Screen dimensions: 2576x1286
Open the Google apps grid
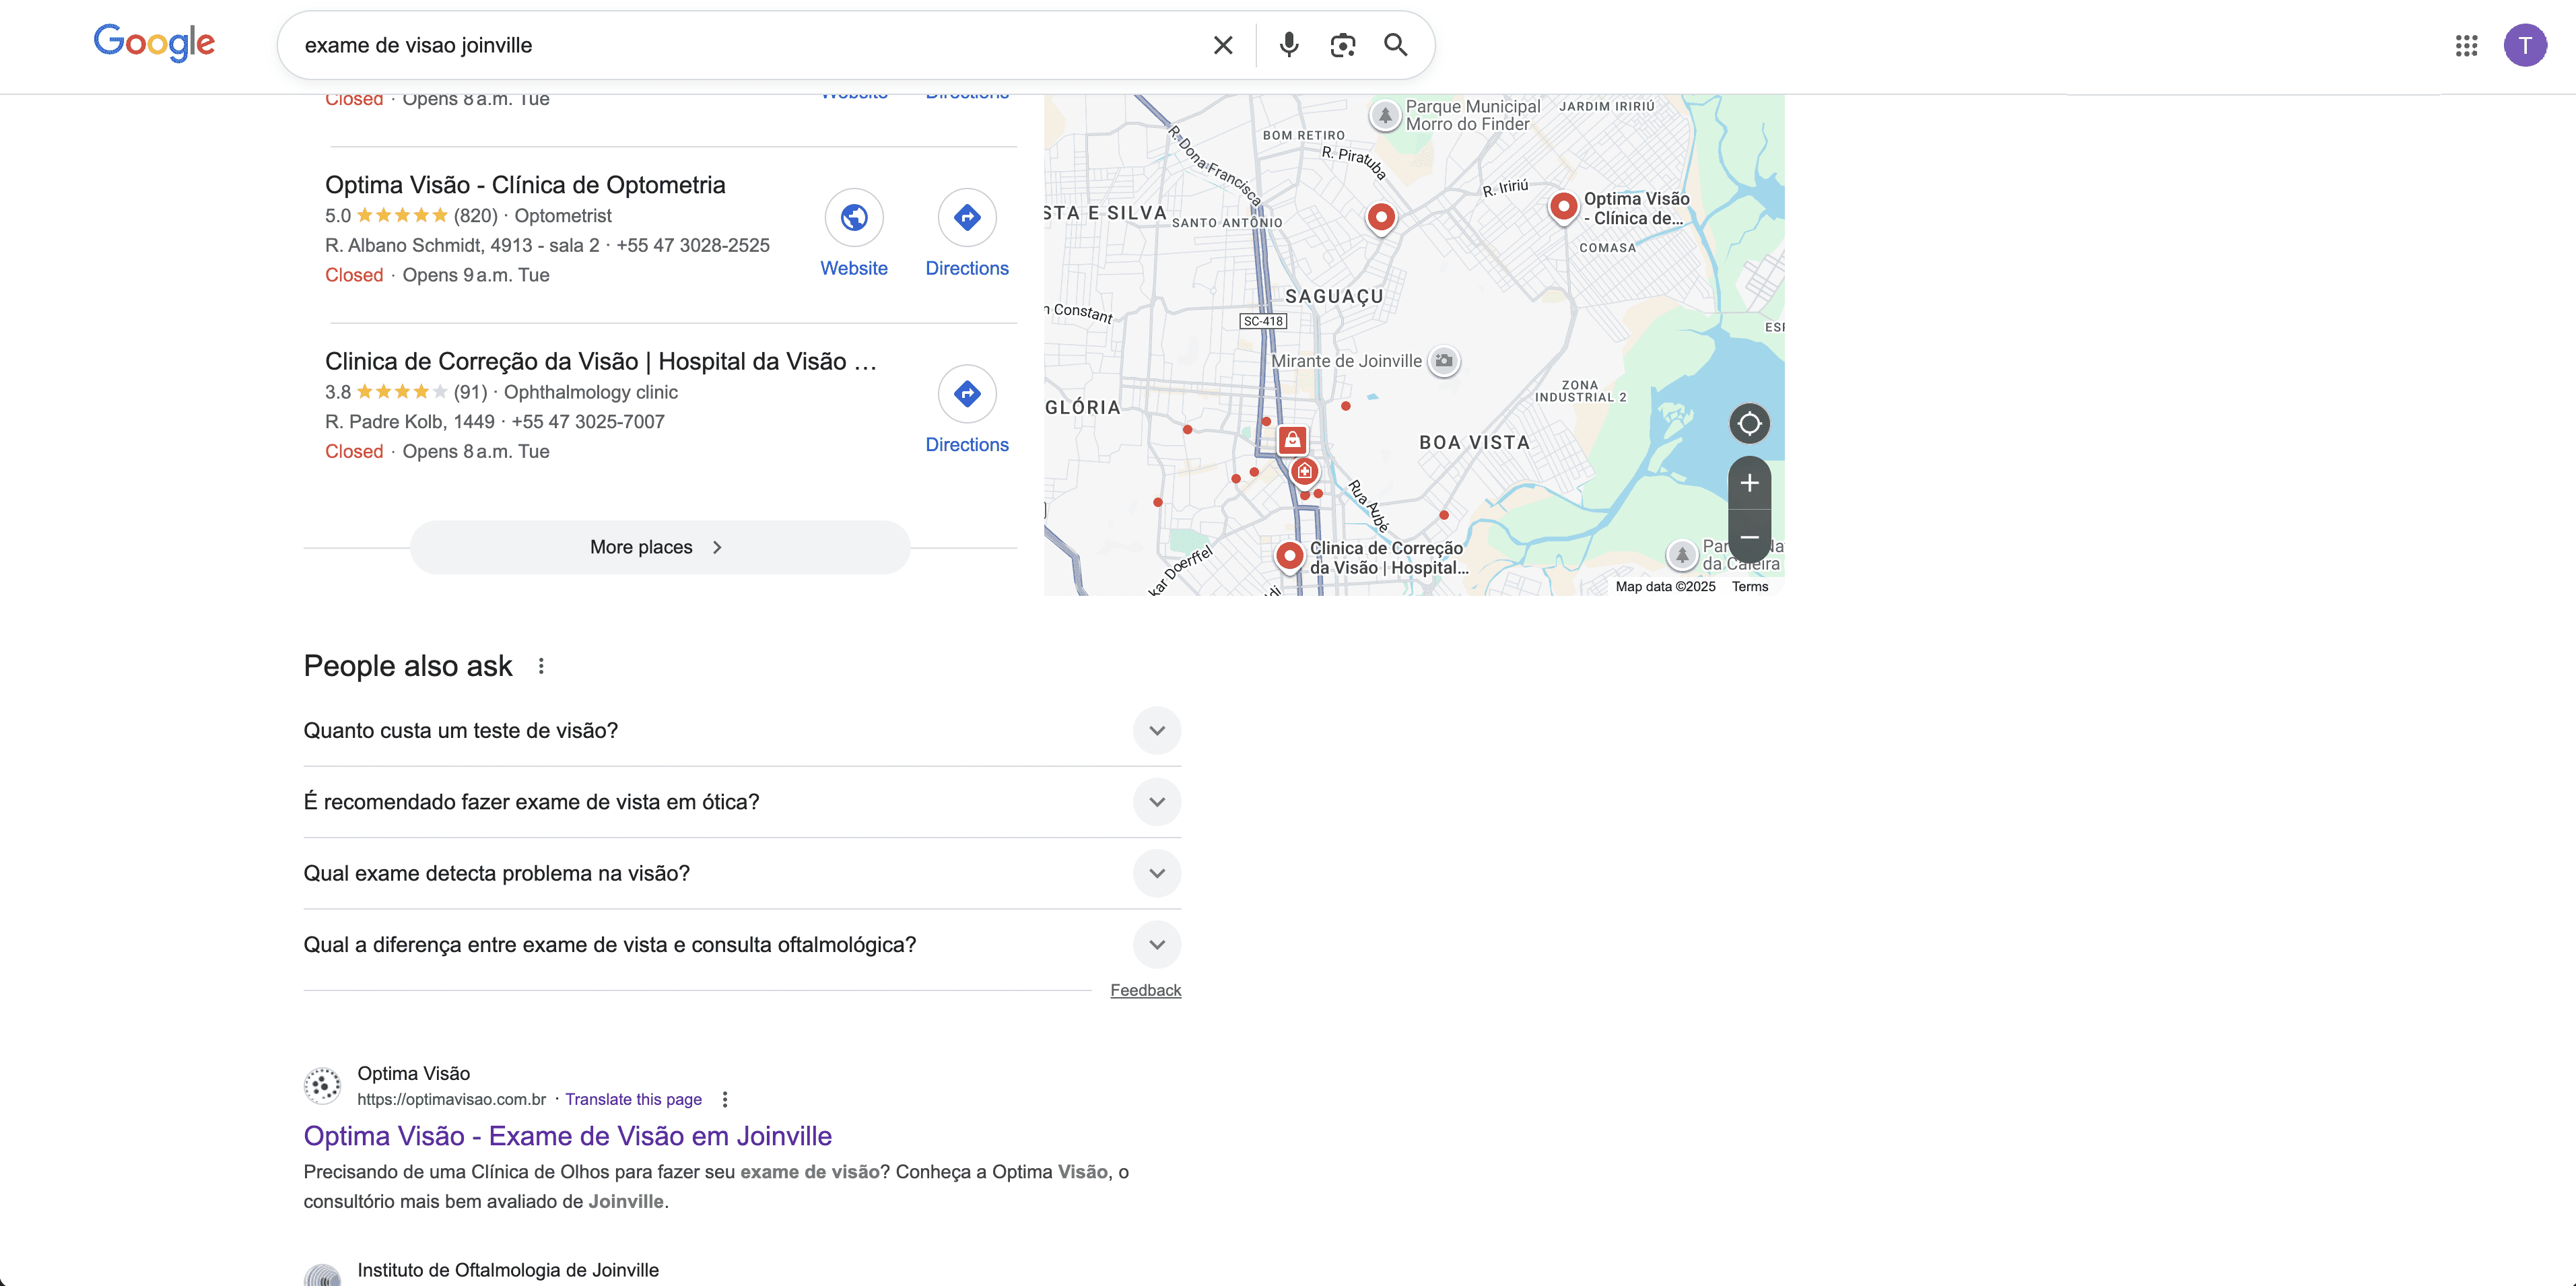pyautogui.click(x=2466, y=45)
